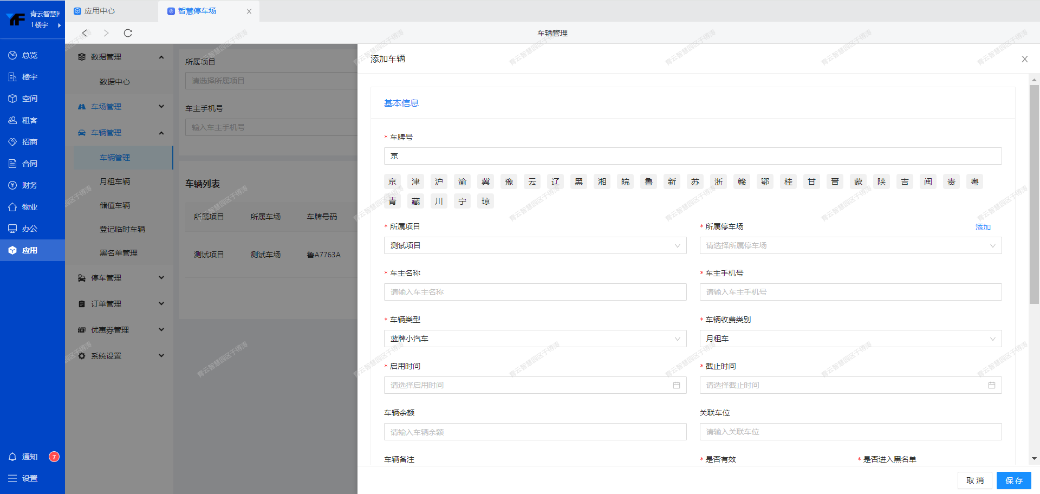Image resolution: width=1040 pixels, height=494 pixels.
Task: Expand the 停车管理 menu
Action: click(x=120, y=278)
